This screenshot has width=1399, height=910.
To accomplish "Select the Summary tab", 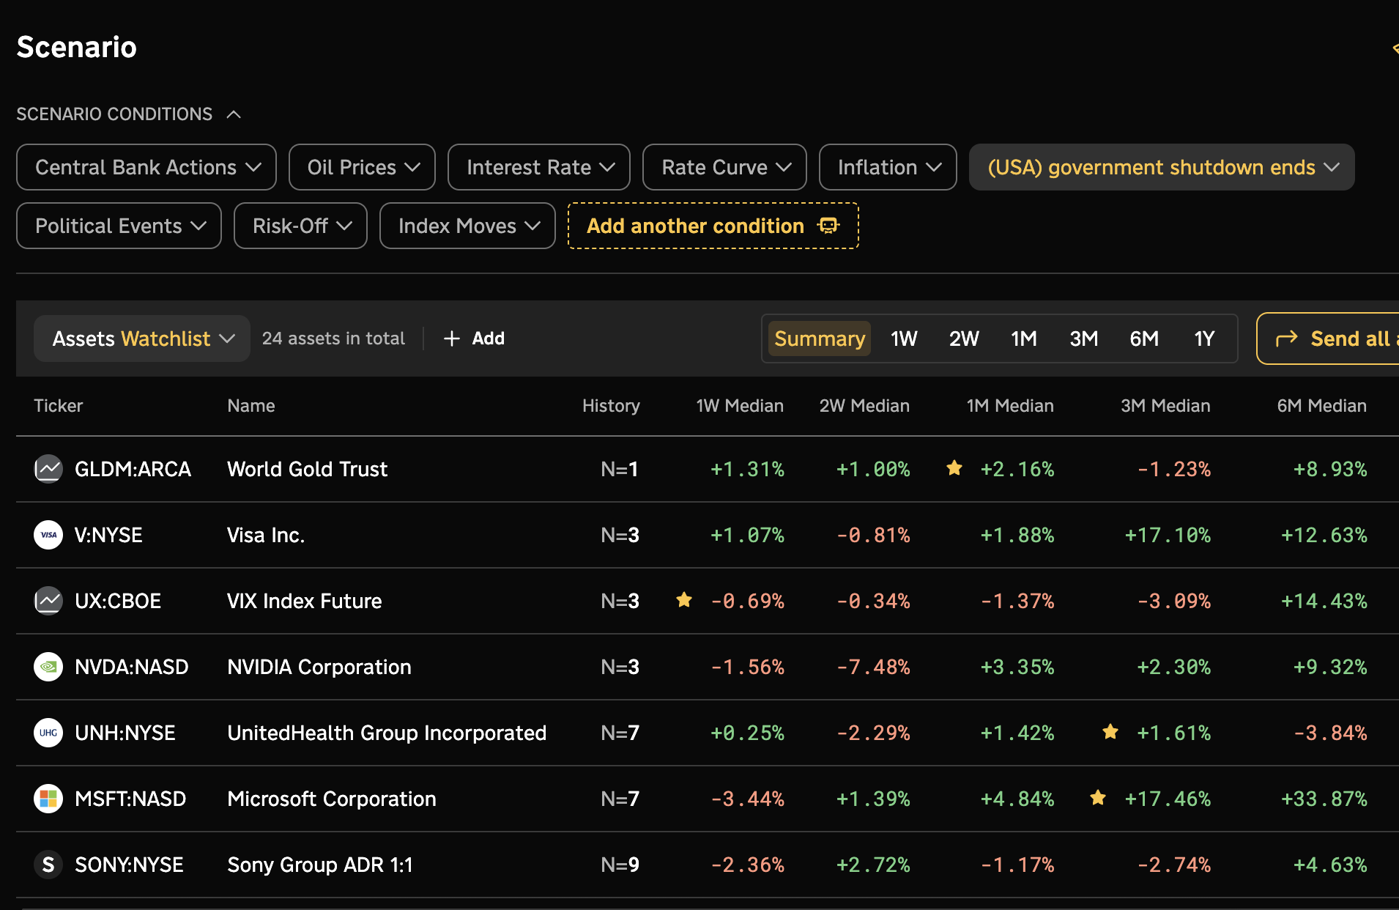I will 820,339.
